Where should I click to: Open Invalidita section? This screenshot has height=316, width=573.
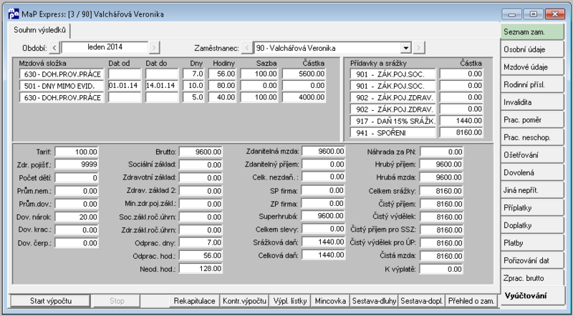532,102
